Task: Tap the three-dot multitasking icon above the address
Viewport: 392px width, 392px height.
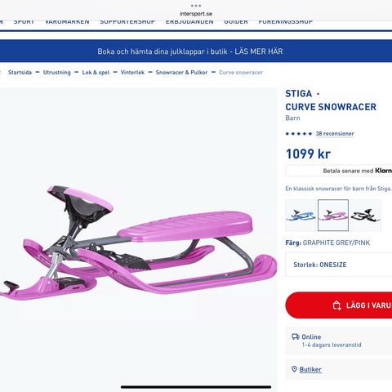Action: tap(196, 6)
